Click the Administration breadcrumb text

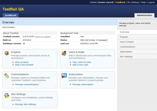point(9,27)
